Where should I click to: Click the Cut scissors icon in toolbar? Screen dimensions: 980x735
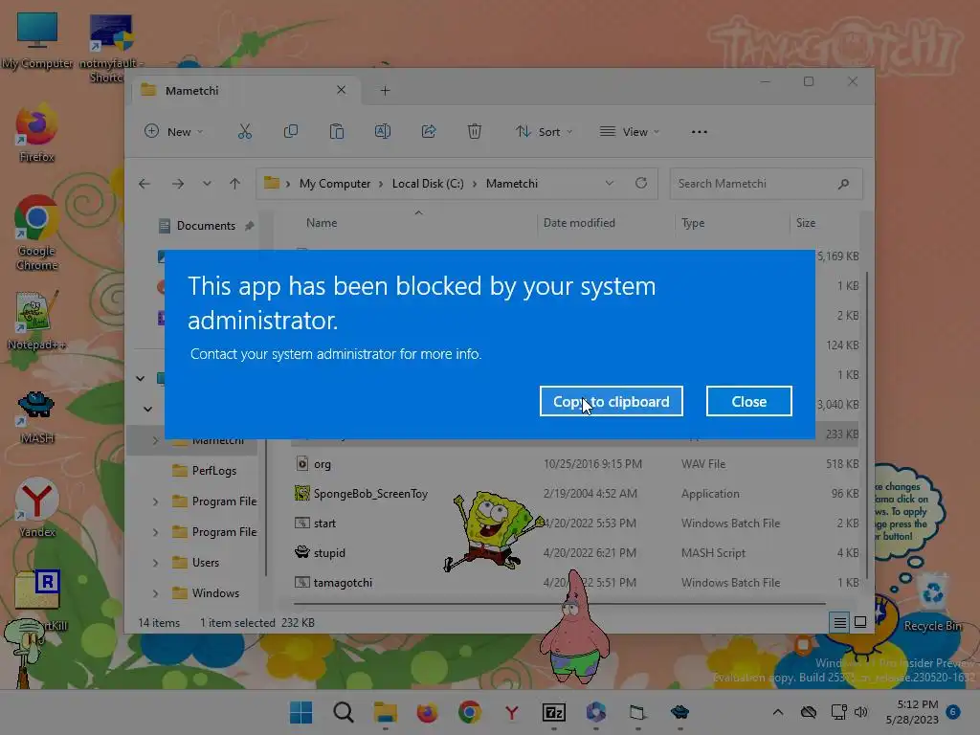coord(244,131)
